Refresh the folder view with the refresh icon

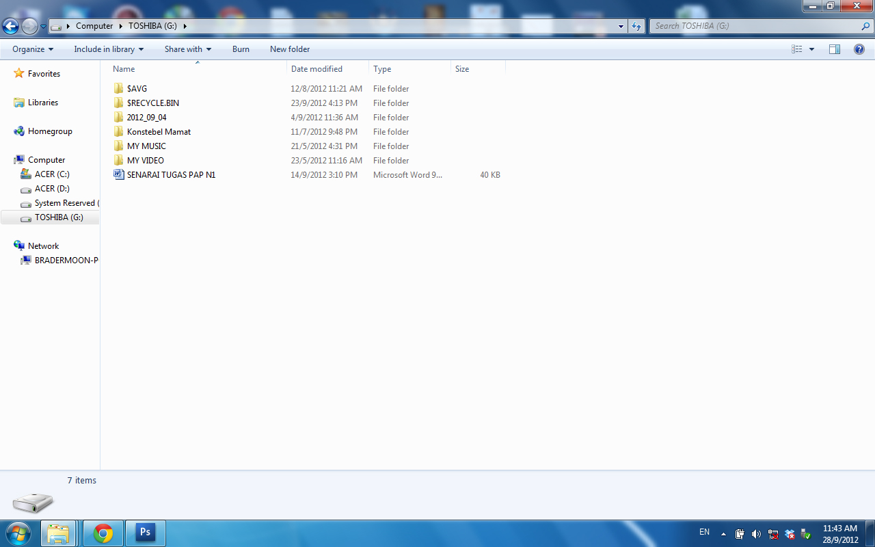636,25
